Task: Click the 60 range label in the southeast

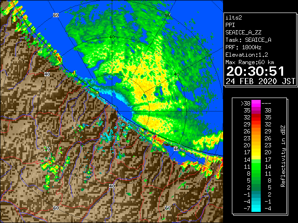Action: click(168, 208)
